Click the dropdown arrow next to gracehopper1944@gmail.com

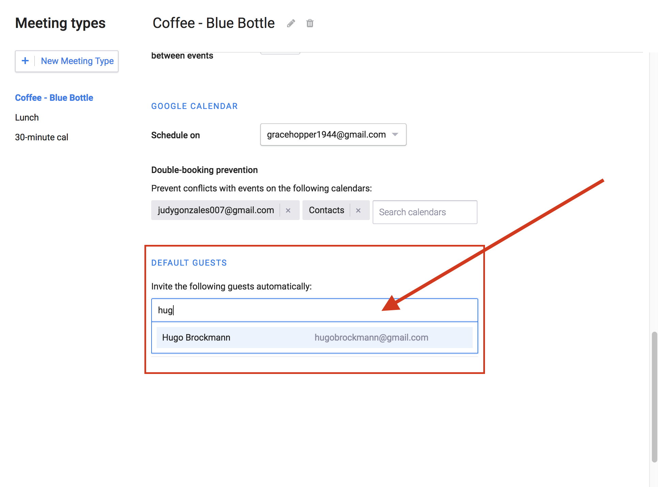(395, 135)
